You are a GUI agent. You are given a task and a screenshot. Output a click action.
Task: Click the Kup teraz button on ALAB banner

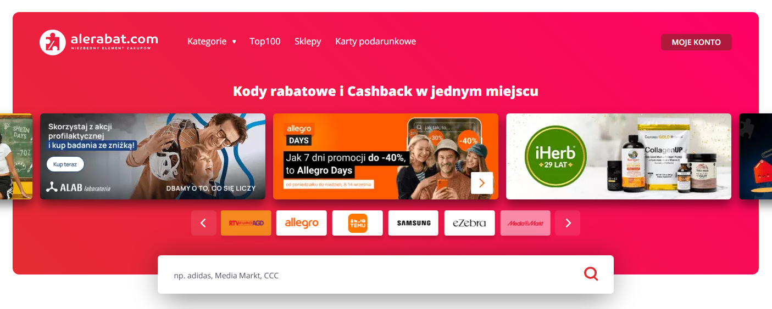65,164
